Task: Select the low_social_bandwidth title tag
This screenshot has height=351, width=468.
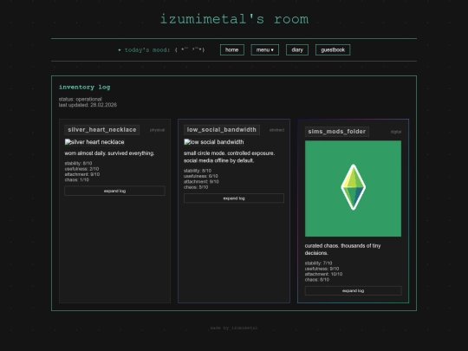Action: 222,130
